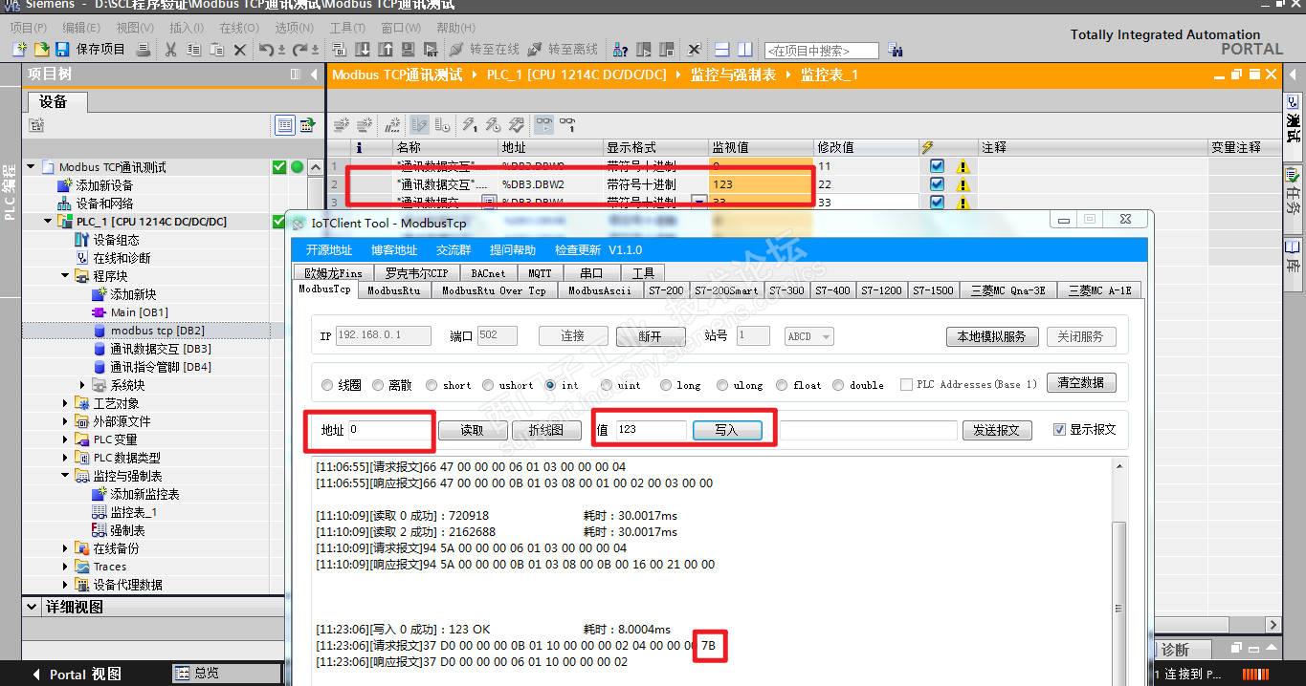Click the copy icon in the toolbar
The height and width of the screenshot is (686, 1306).
coord(194,50)
